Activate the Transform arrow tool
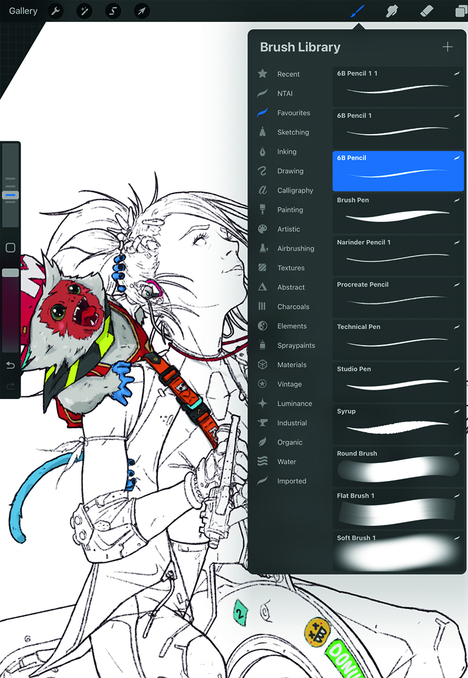 [x=142, y=11]
